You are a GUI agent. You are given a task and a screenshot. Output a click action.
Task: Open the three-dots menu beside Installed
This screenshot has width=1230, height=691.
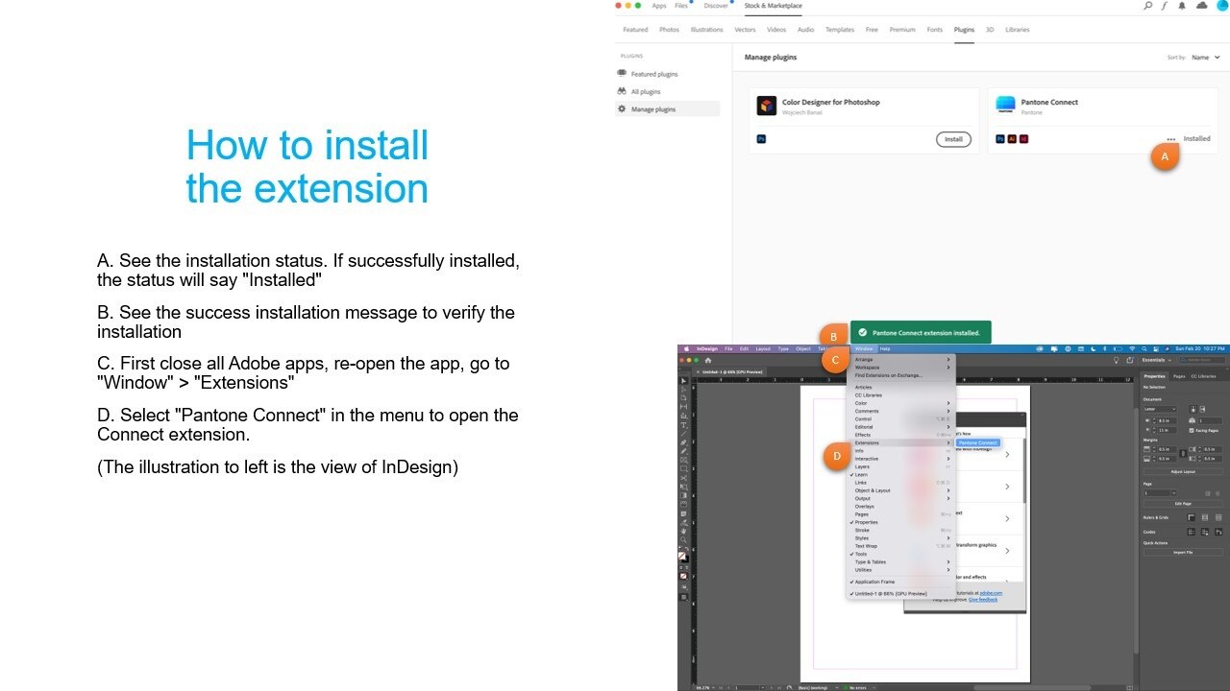(x=1171, y=139)
